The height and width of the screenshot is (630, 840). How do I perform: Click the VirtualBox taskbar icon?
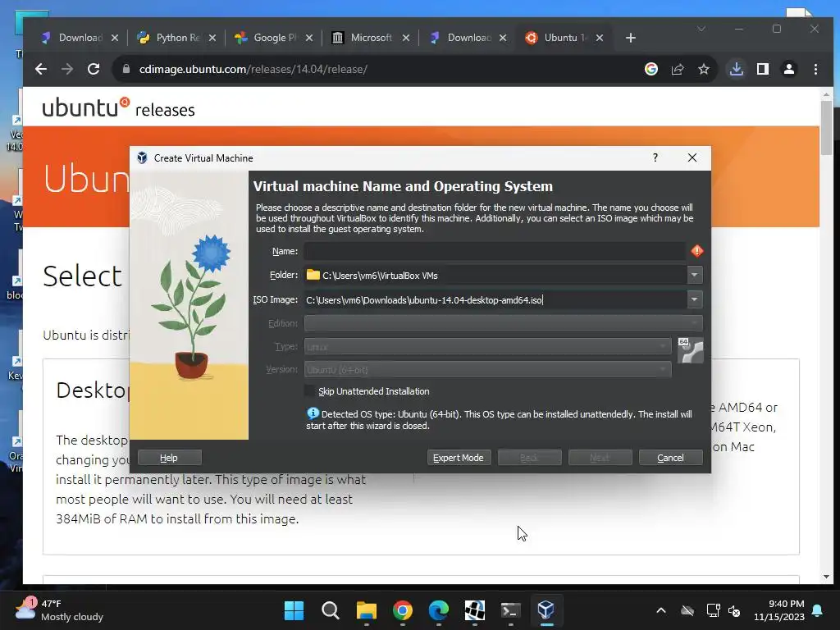546,609
